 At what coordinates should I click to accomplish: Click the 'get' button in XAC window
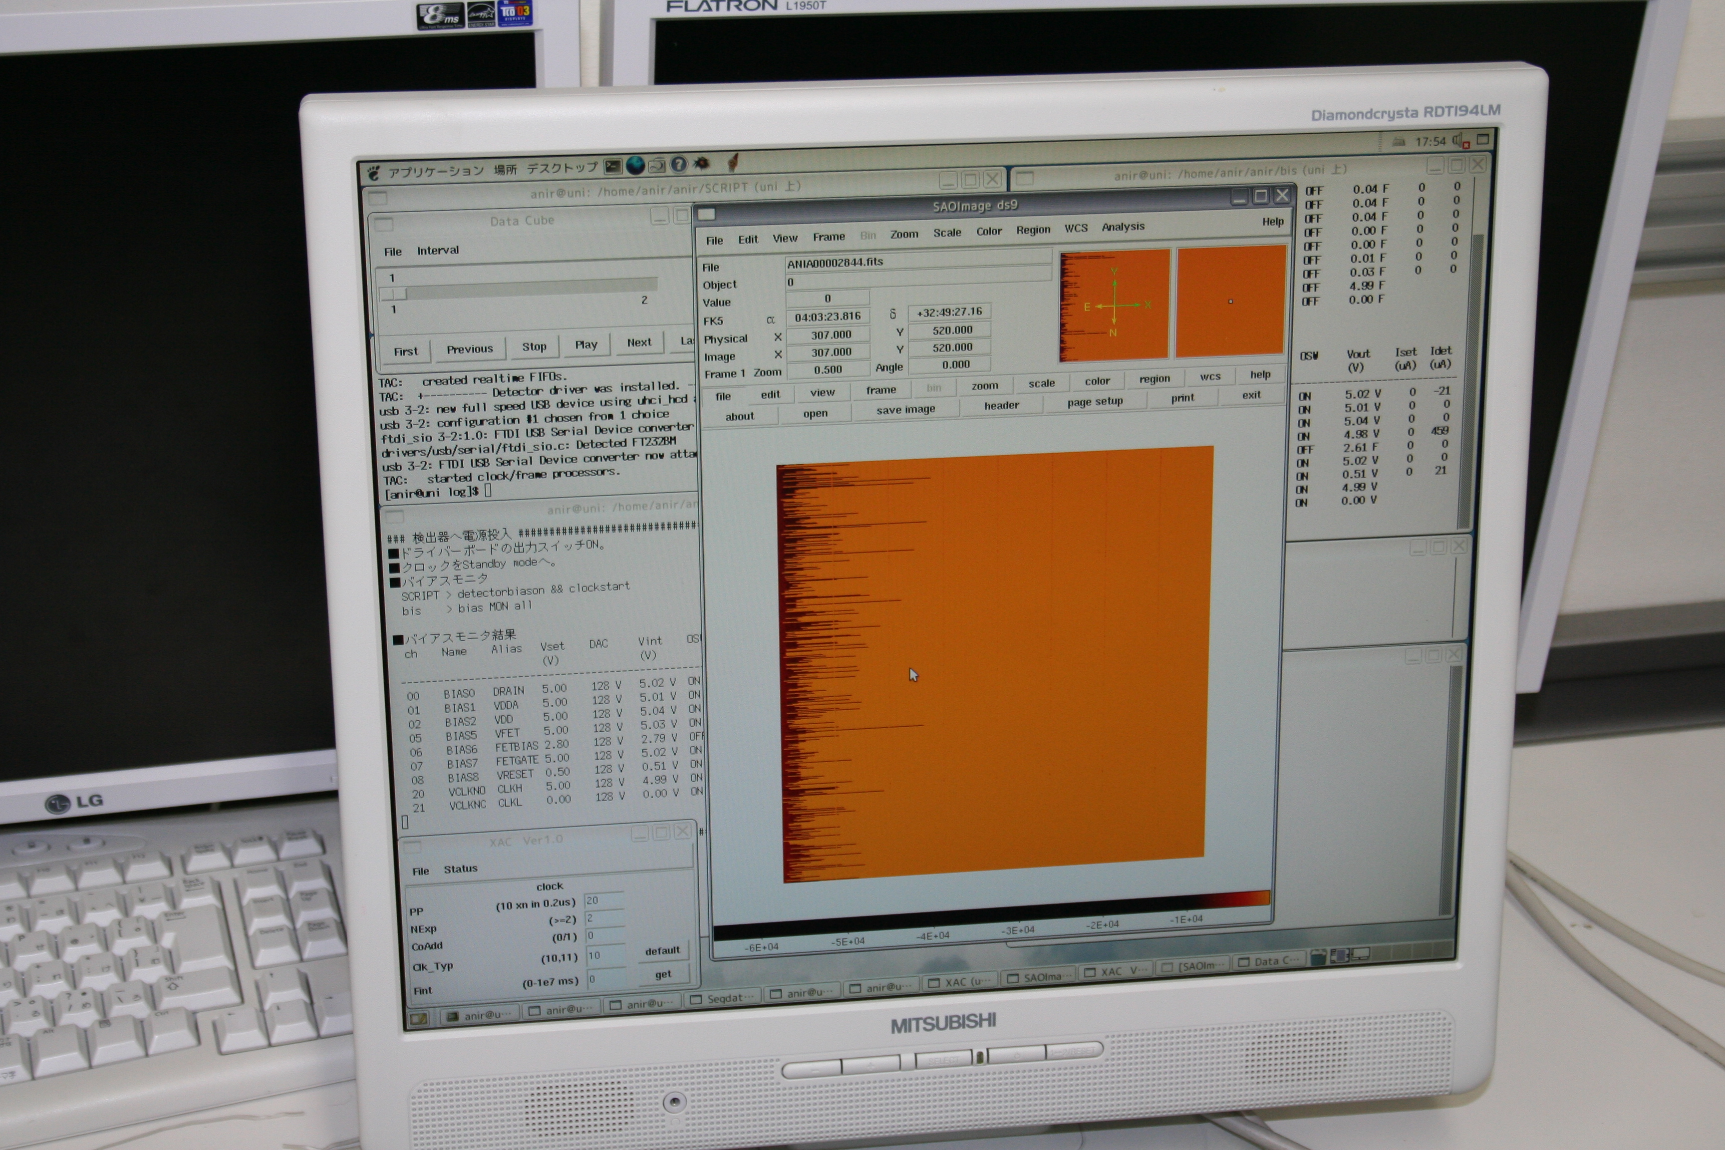click(x=663, y=974)
